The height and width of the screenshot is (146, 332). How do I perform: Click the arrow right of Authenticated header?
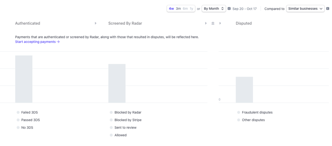click(96, 23)
